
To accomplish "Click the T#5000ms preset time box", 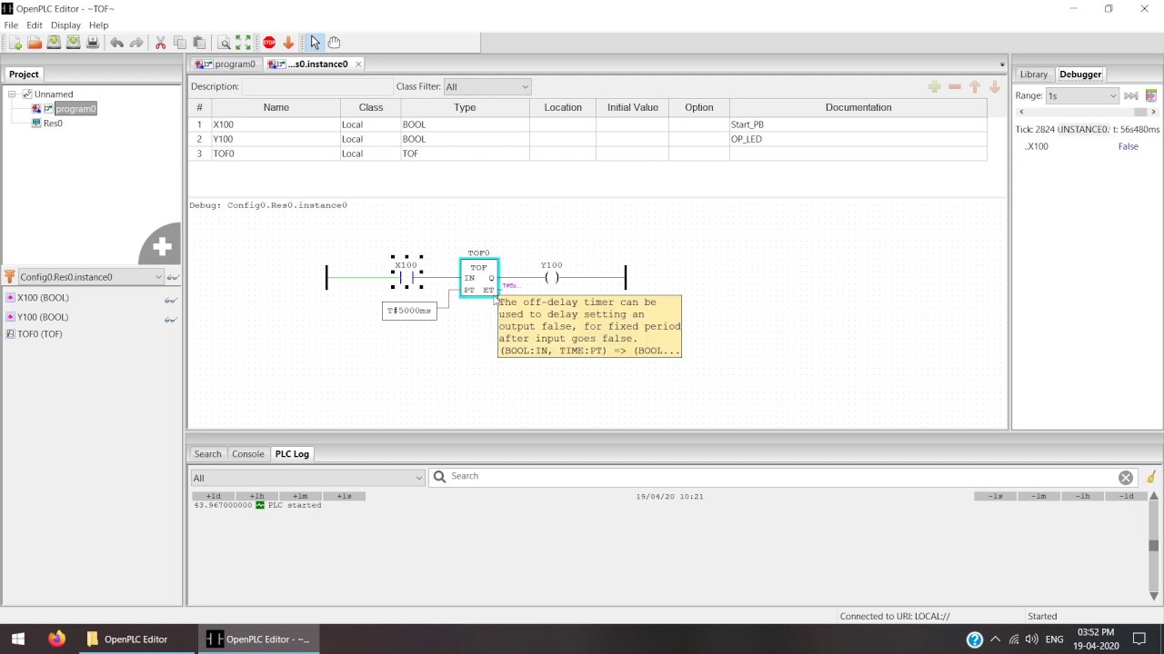I will coord(409,311).
